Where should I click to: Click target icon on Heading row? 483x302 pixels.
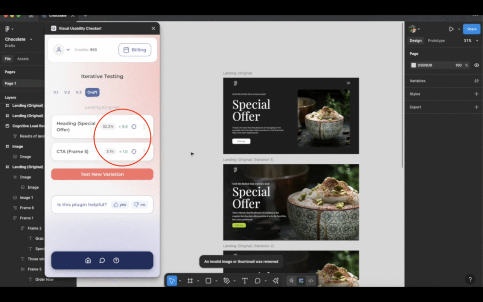(134, 126)
